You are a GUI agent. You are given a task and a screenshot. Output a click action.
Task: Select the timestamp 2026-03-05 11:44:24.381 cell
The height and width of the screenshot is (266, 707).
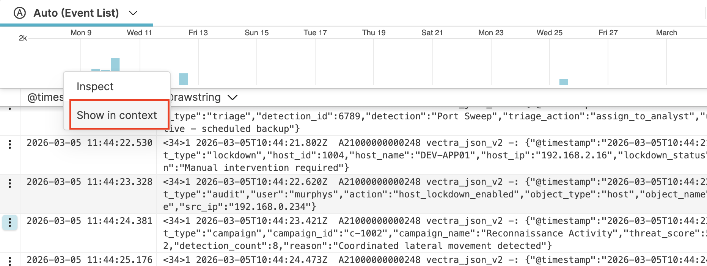pyautogui.click(x=90, y=221)
